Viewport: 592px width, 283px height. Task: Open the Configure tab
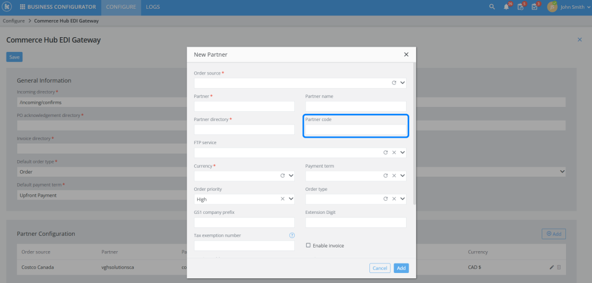(121, 7)
